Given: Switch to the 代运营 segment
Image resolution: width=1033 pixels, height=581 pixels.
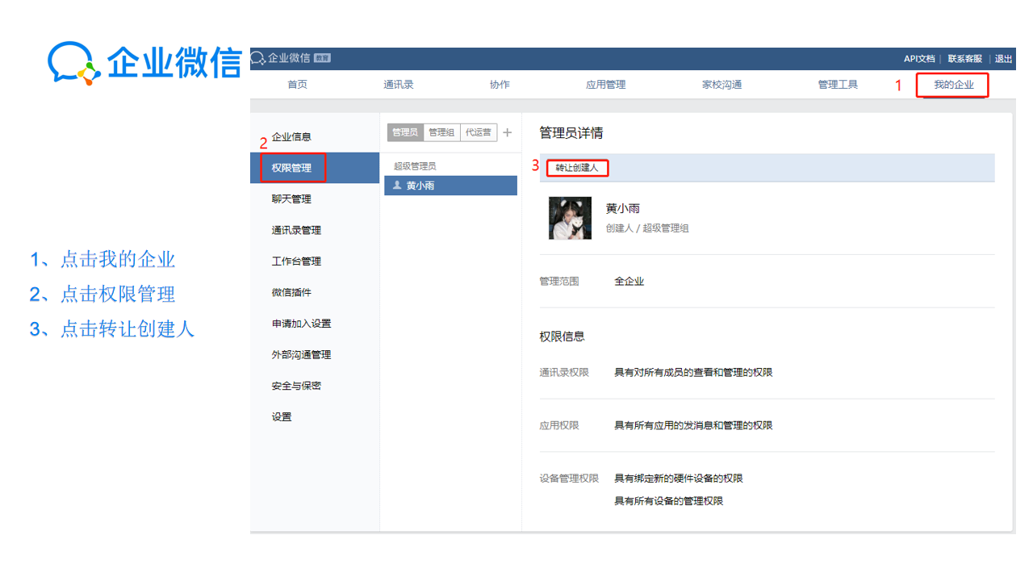Looking at the screenshot, I should (x=478, y=133).
